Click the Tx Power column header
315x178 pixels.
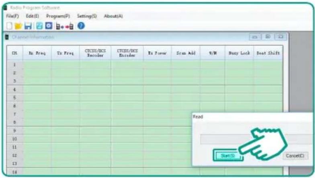click(x=157, y=53)
